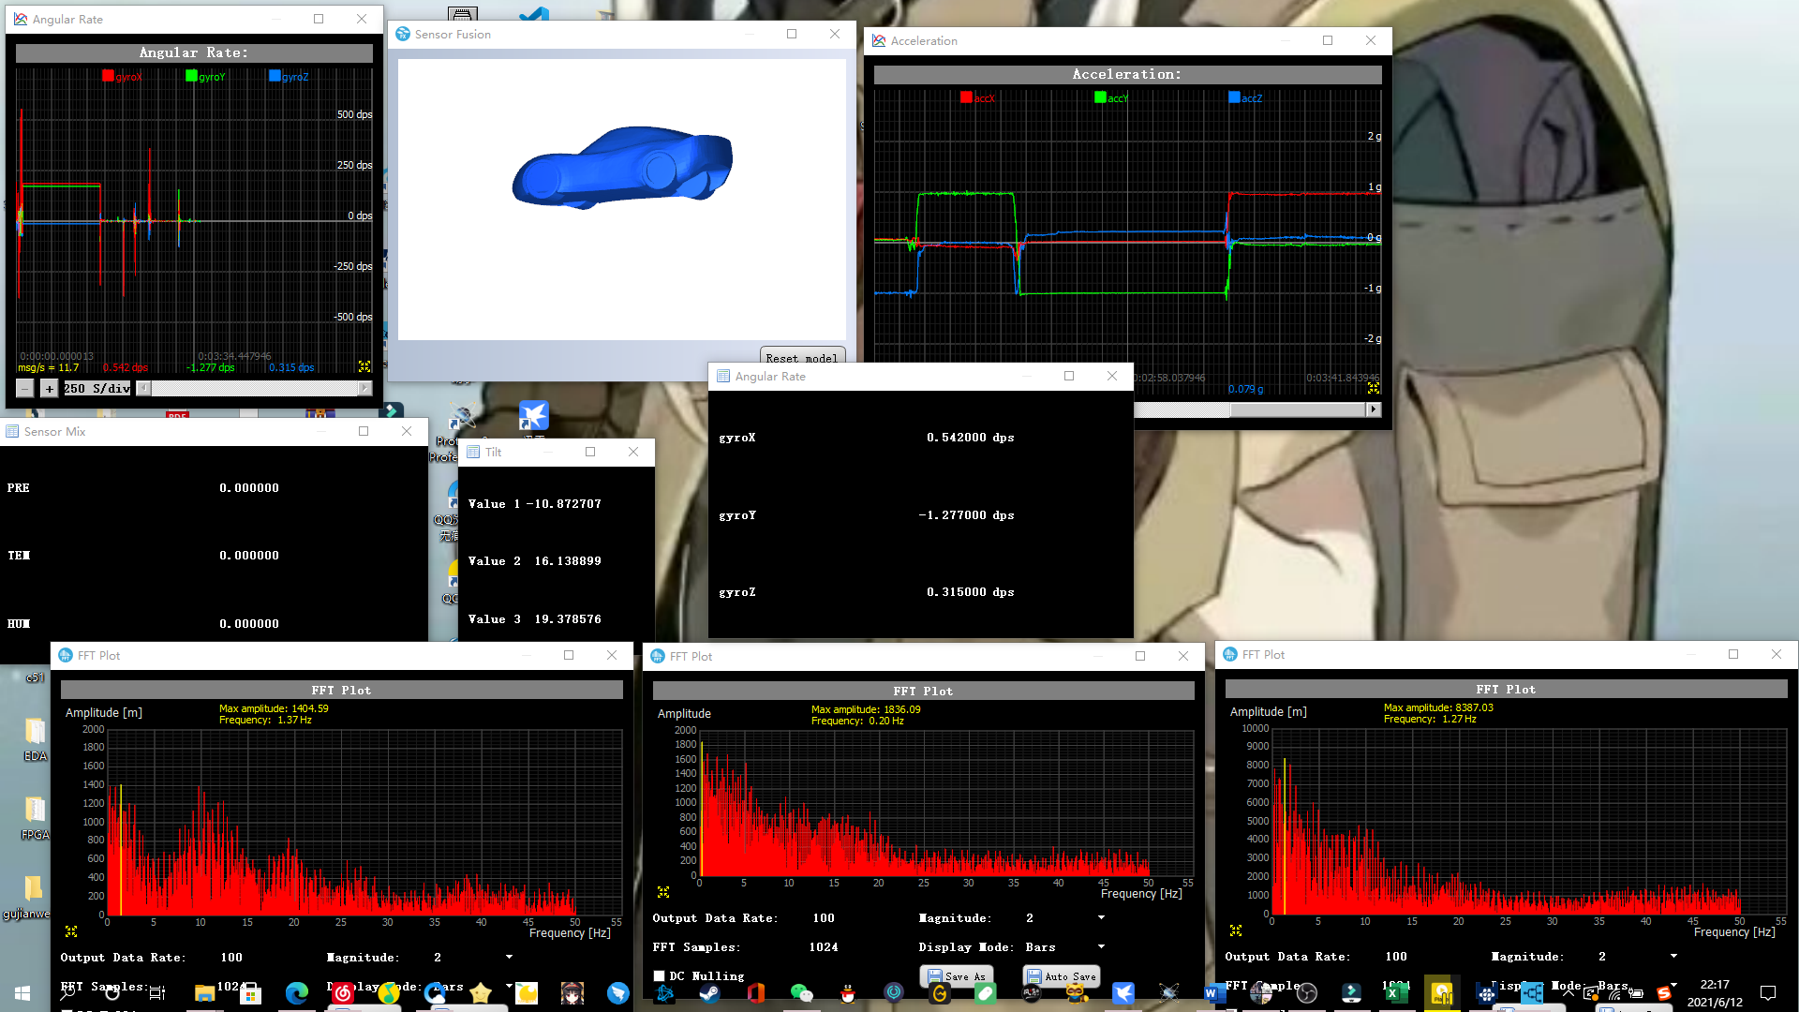
Task: Click fit-to-view icon in Angular Rate plot
Action: [x=364, y=366]
